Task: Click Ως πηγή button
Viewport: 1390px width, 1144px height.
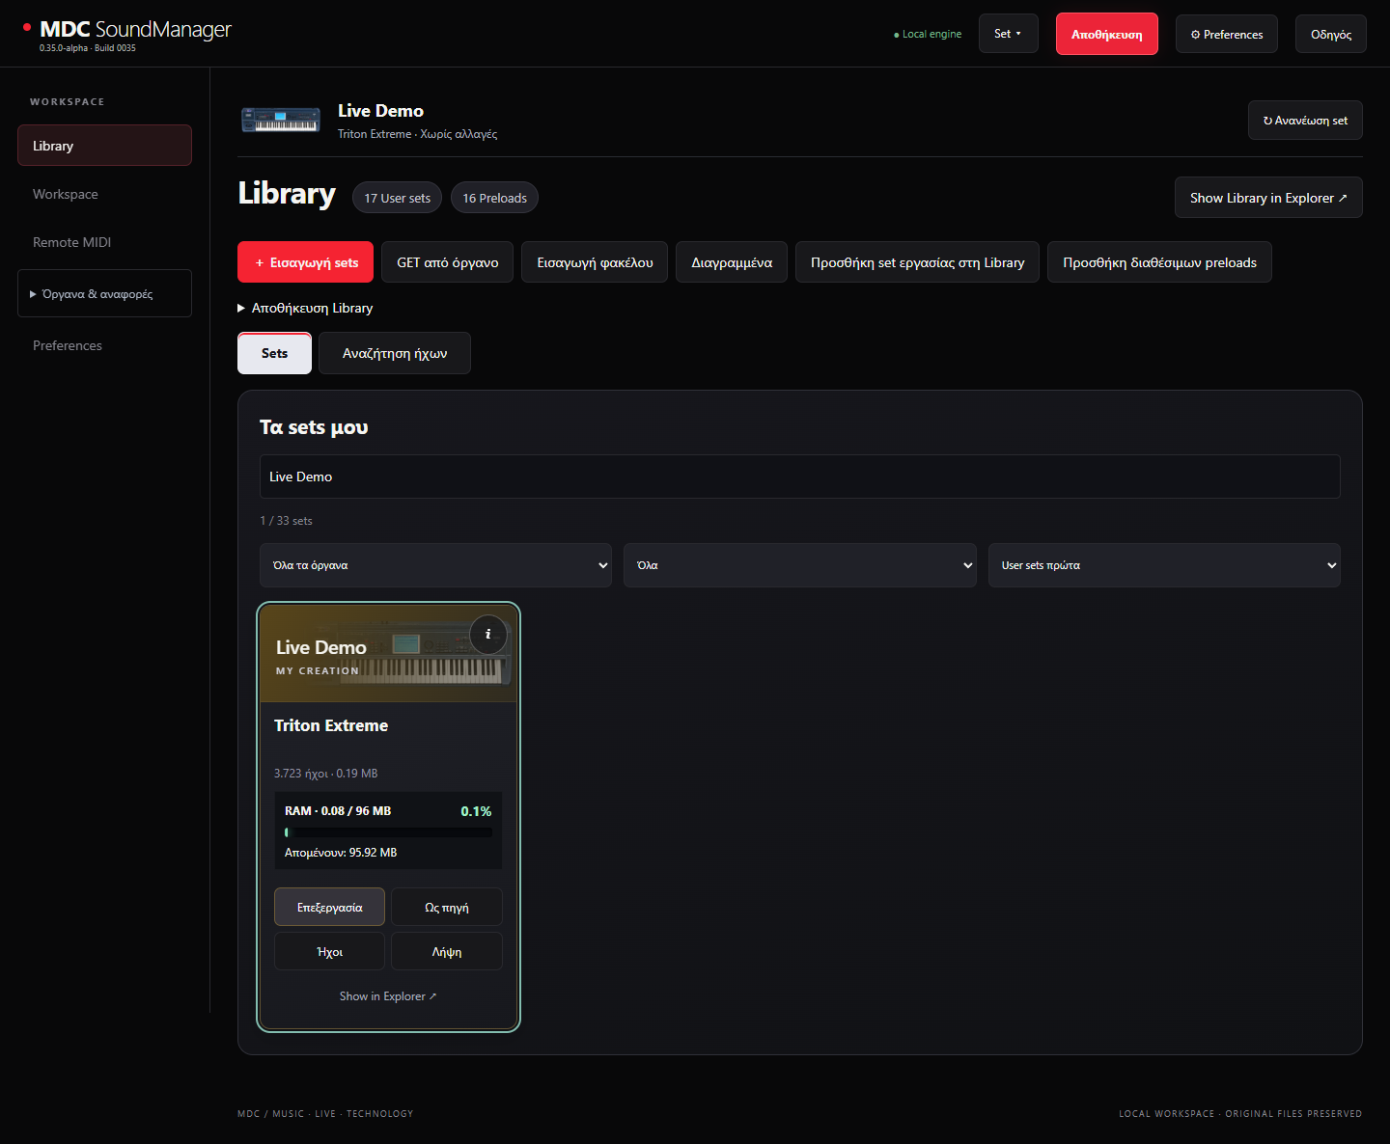Action: click(446, 907)
